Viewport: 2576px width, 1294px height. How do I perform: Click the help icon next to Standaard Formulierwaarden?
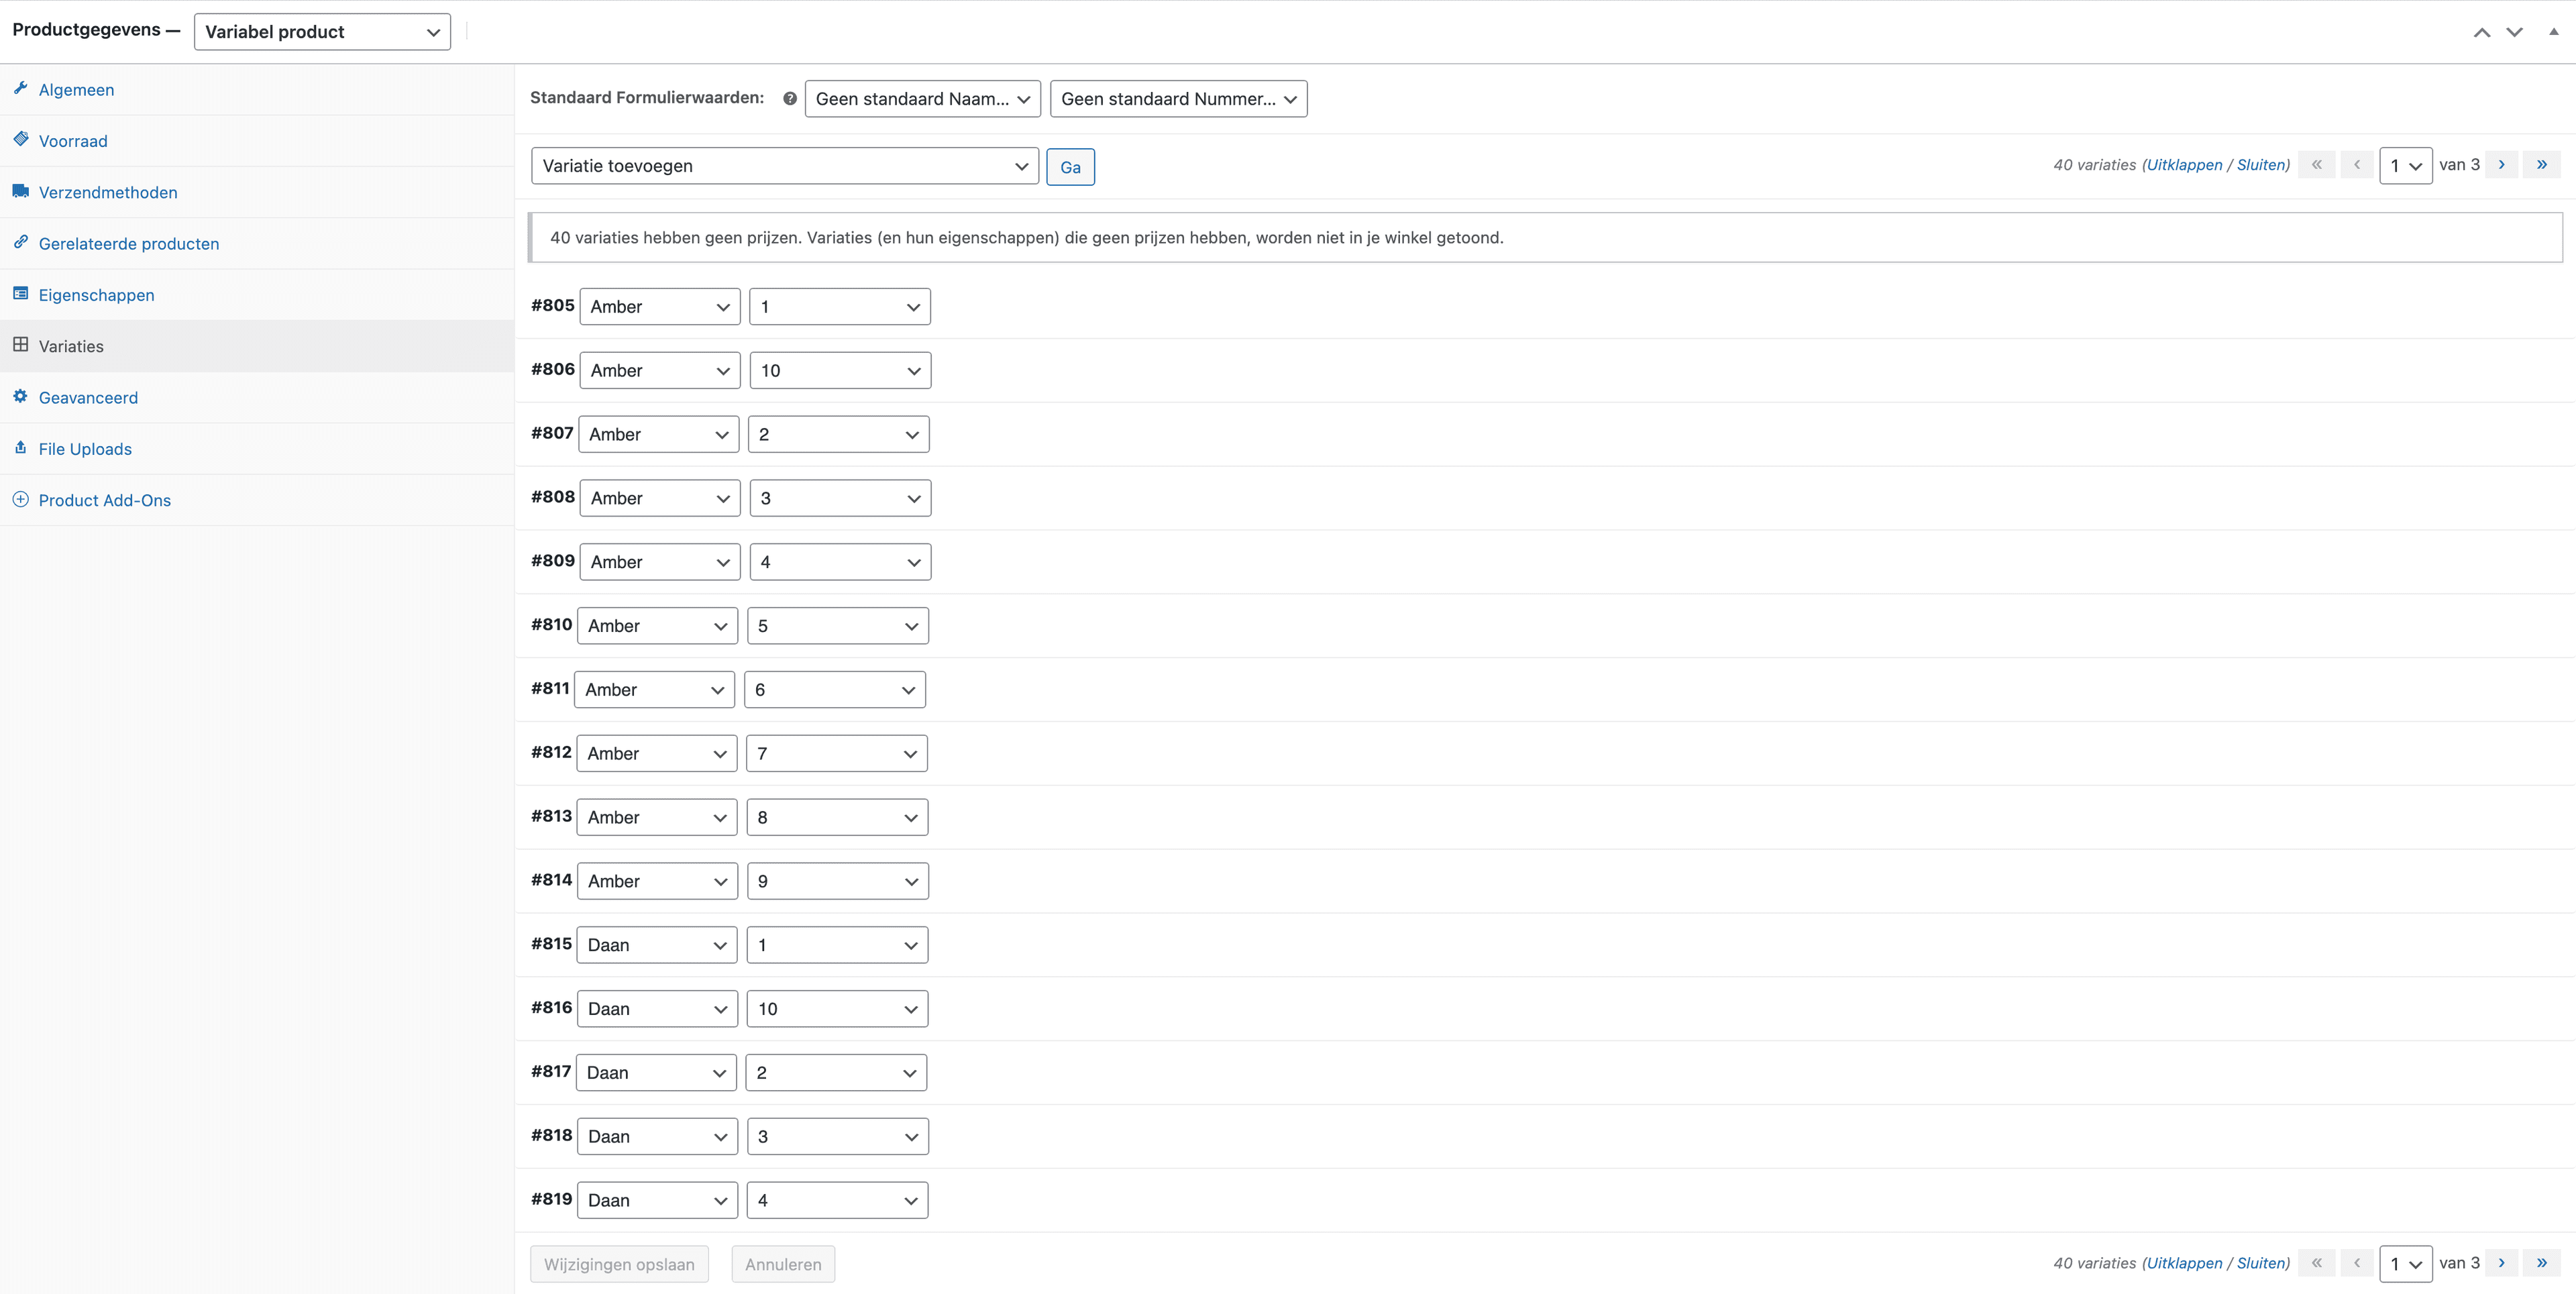789,99
